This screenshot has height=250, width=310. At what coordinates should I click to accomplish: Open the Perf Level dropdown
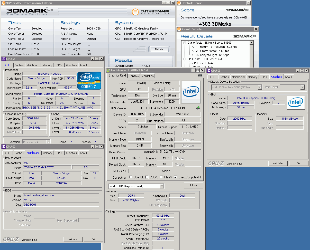pyautogui.click(x=302, y=87)
